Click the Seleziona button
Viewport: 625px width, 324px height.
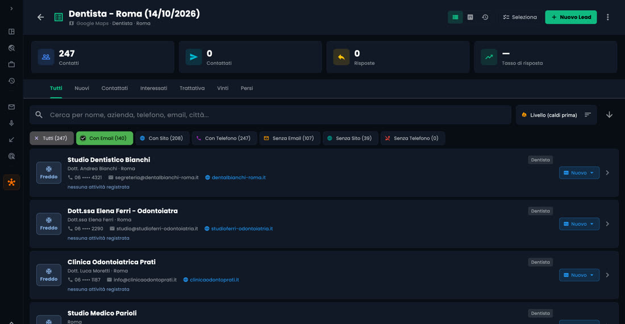pyautogui.click(x=520, y=17)
